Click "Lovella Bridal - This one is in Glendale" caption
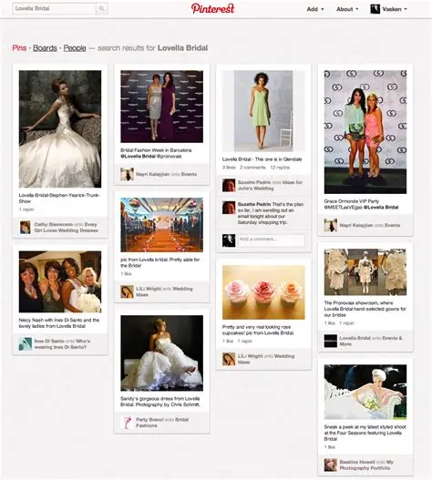 click(x=262, y=159)
